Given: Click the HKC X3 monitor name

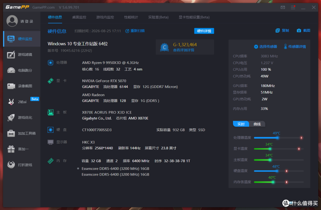Looking at the screenshot, I should (88, 142).
